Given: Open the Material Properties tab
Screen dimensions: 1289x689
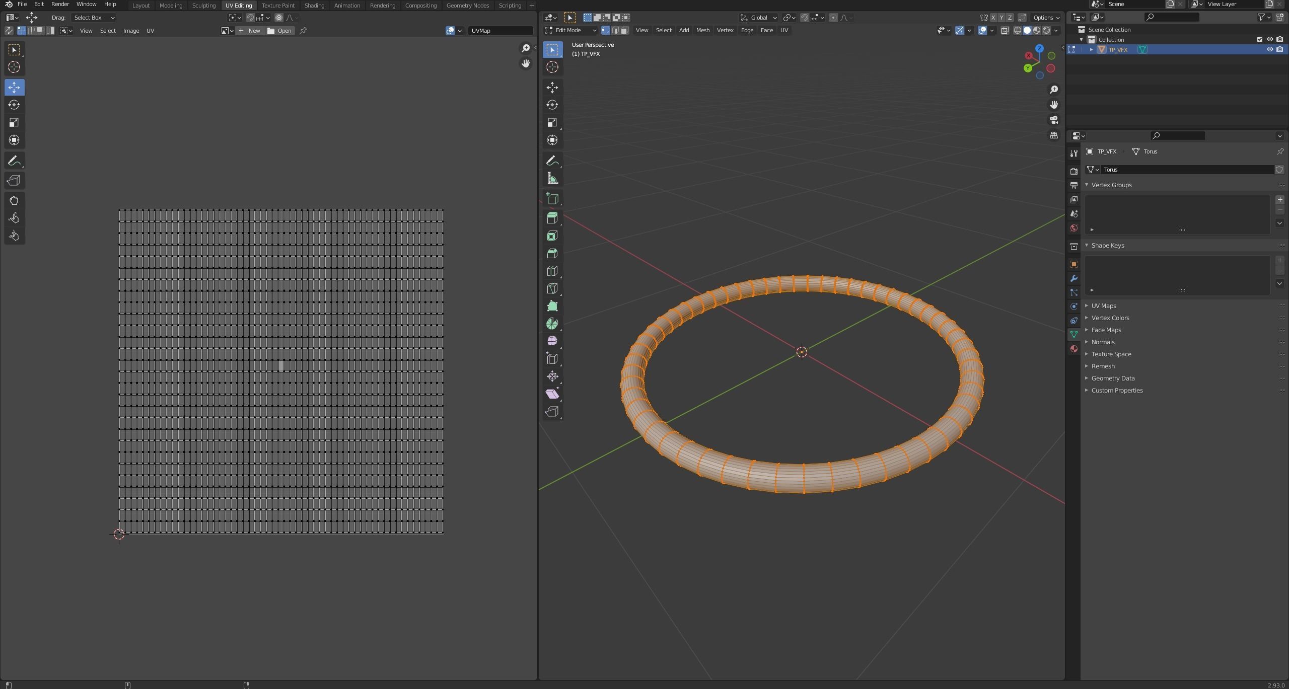Looking at the screenshot, I should point(1073,349).
